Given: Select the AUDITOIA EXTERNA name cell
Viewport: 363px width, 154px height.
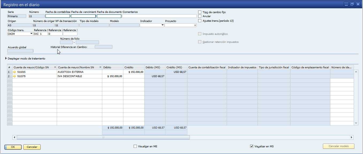Looking at the screenshot, I should click(x=79, y=72).
